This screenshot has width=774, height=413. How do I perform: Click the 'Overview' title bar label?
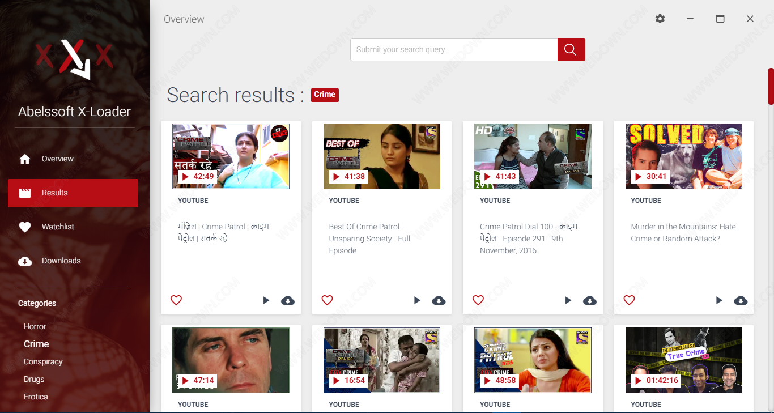[x=184, y=19]
